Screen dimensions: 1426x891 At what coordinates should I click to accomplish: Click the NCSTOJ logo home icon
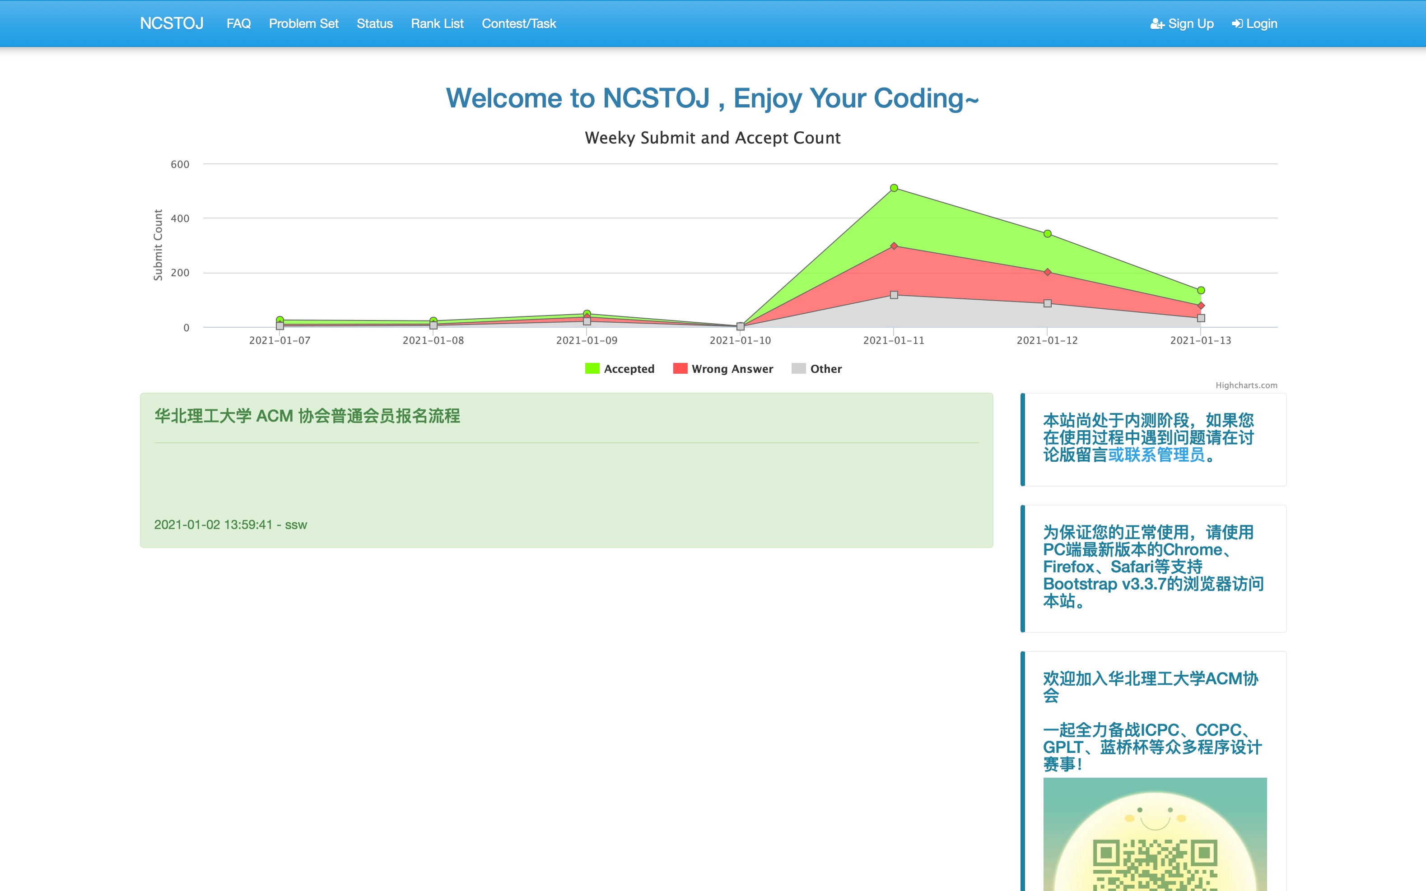point(169,23)
